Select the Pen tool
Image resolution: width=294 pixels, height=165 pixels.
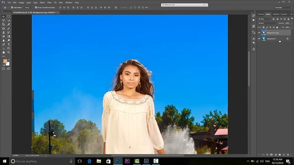click(x=3, y=44)
